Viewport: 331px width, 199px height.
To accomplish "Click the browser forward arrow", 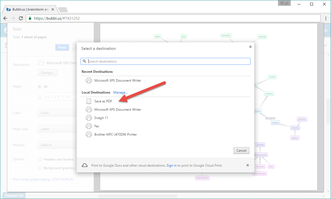I will (x=13, y=18).
